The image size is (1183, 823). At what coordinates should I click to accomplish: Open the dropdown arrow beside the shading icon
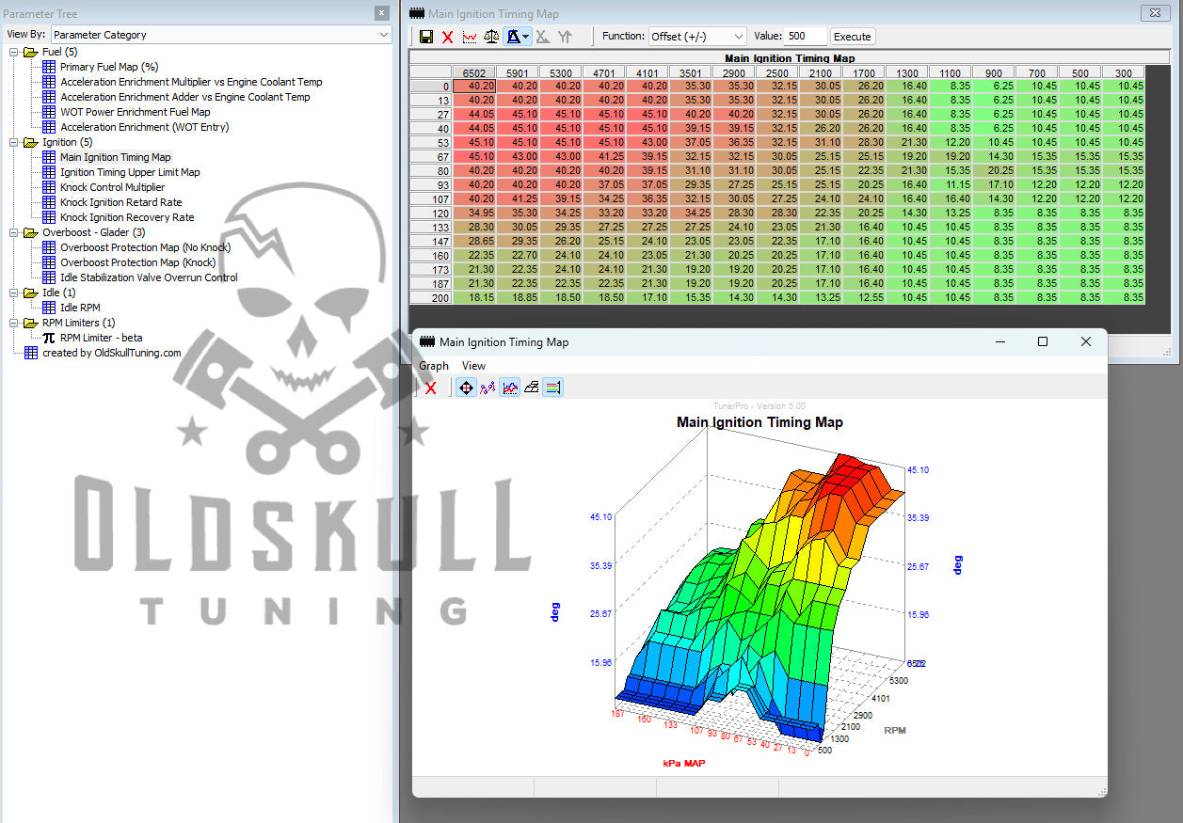[x=526, y=37]
